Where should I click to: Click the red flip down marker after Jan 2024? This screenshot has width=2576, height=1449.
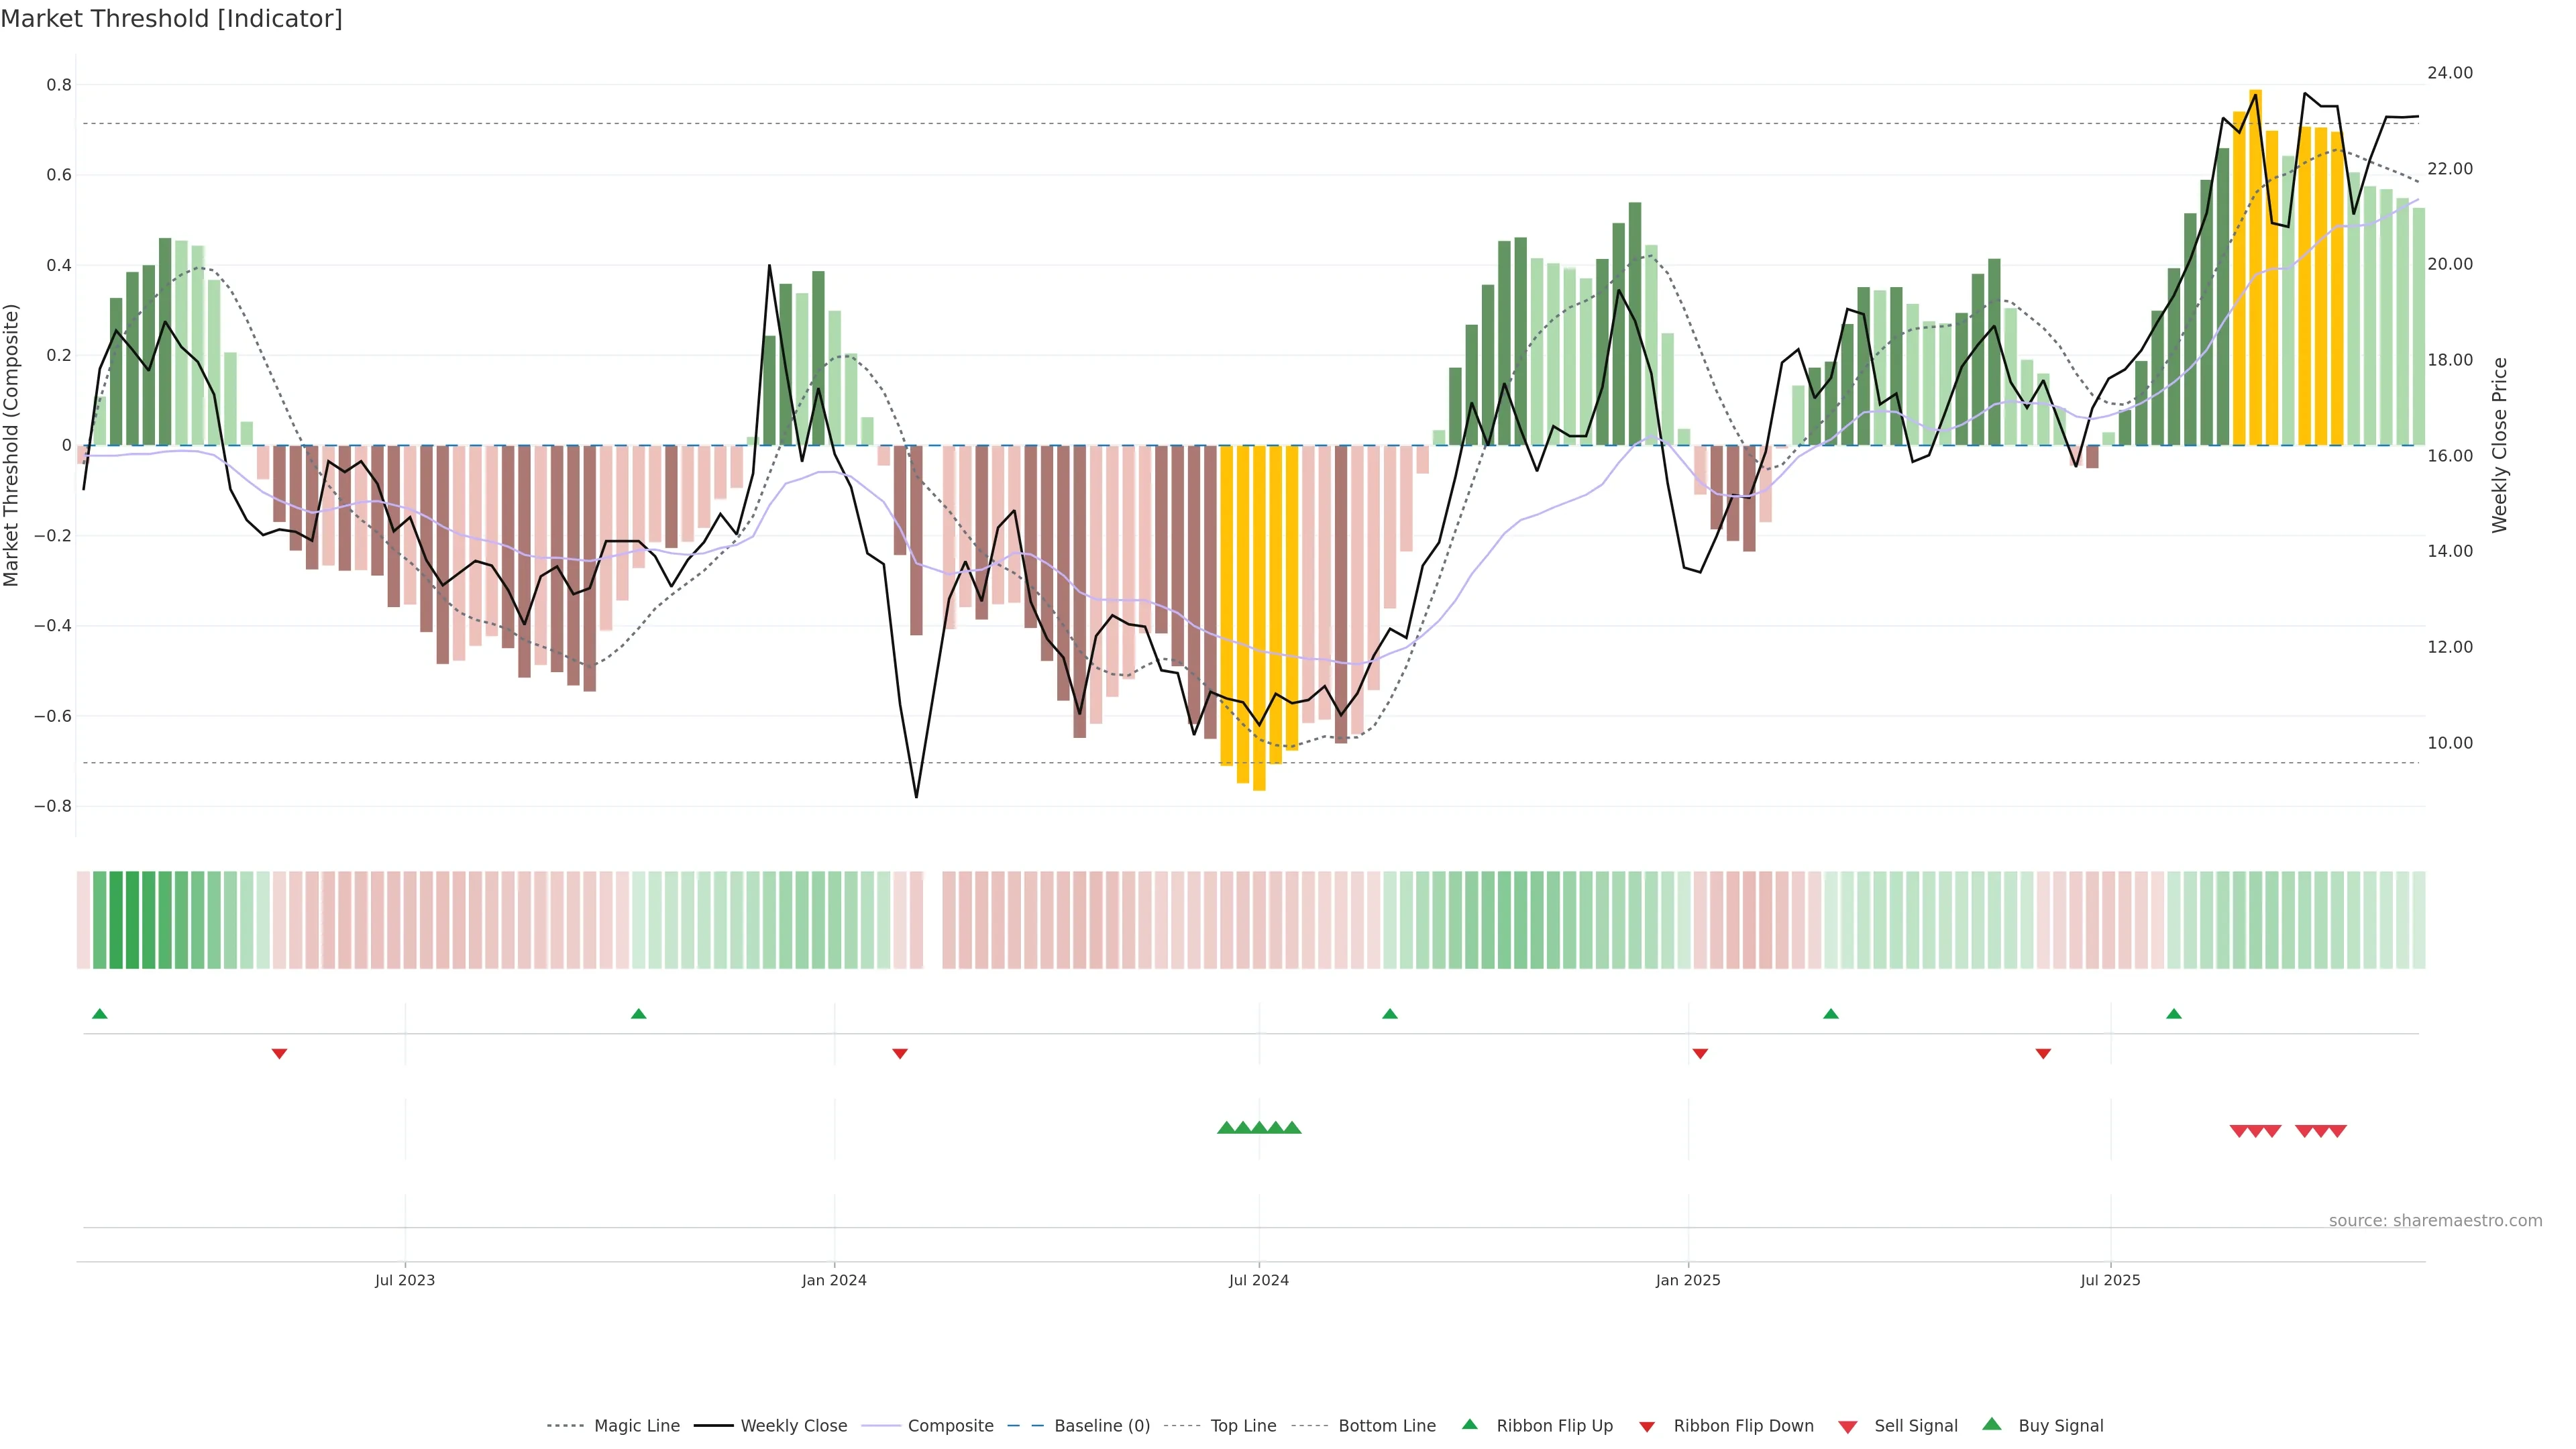[899, 1053]
